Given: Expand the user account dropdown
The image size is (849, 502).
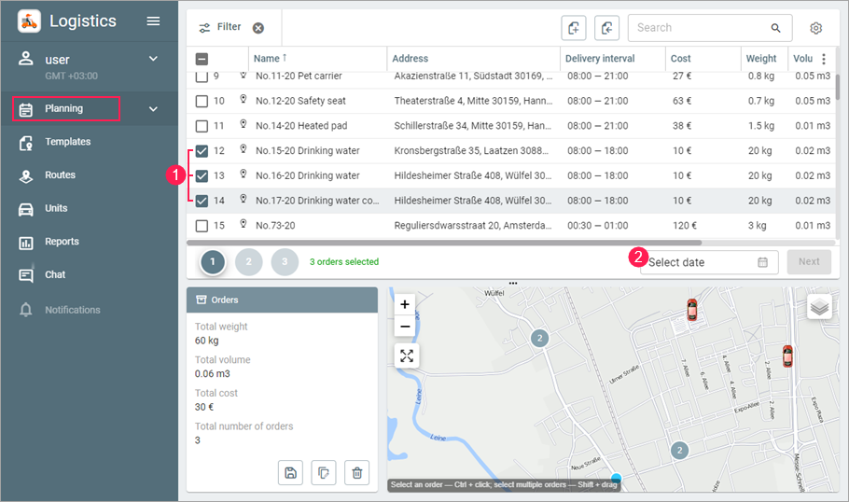Looking at the screenshot, I should [x=153, y=60].
